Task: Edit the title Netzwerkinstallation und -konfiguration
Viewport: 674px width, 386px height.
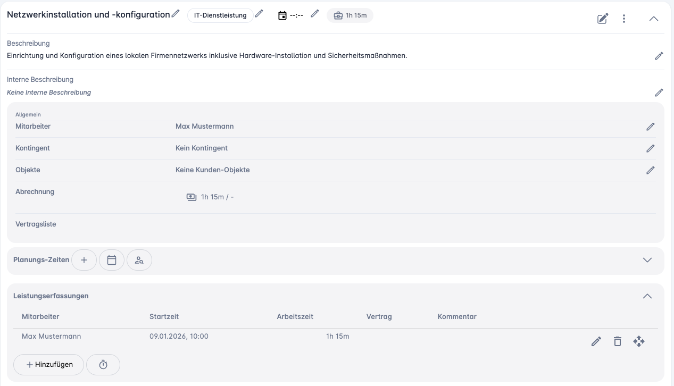Action: pyautogui.click(x=176, y=14)
